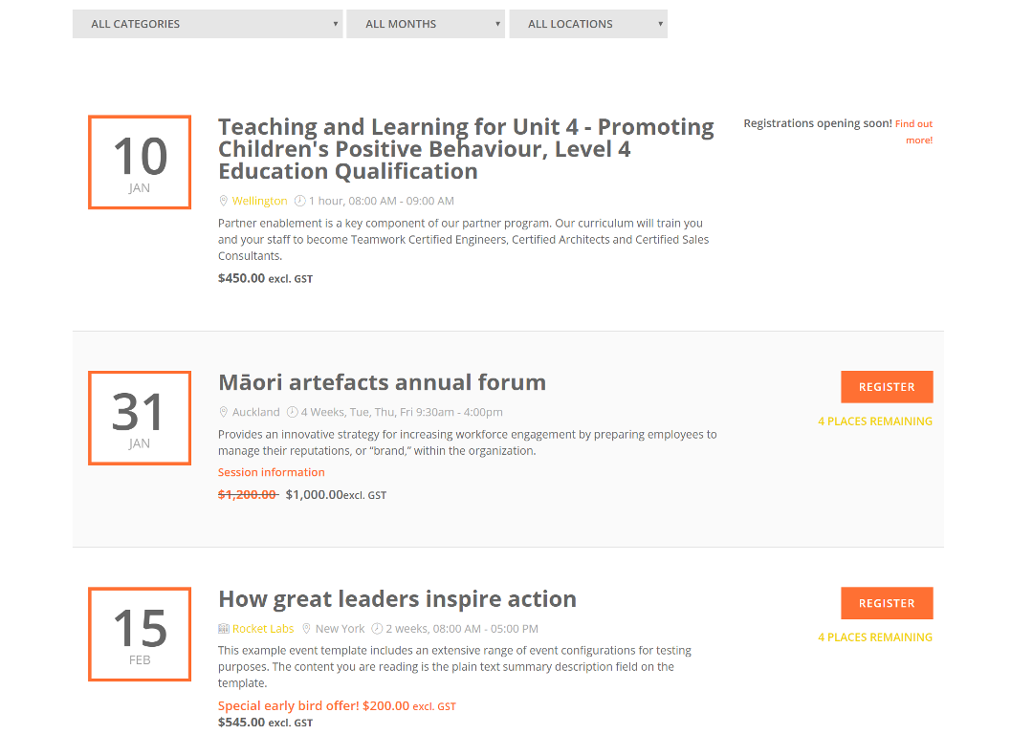Open the Session information link
The image size is (1033, 734).
272,472
